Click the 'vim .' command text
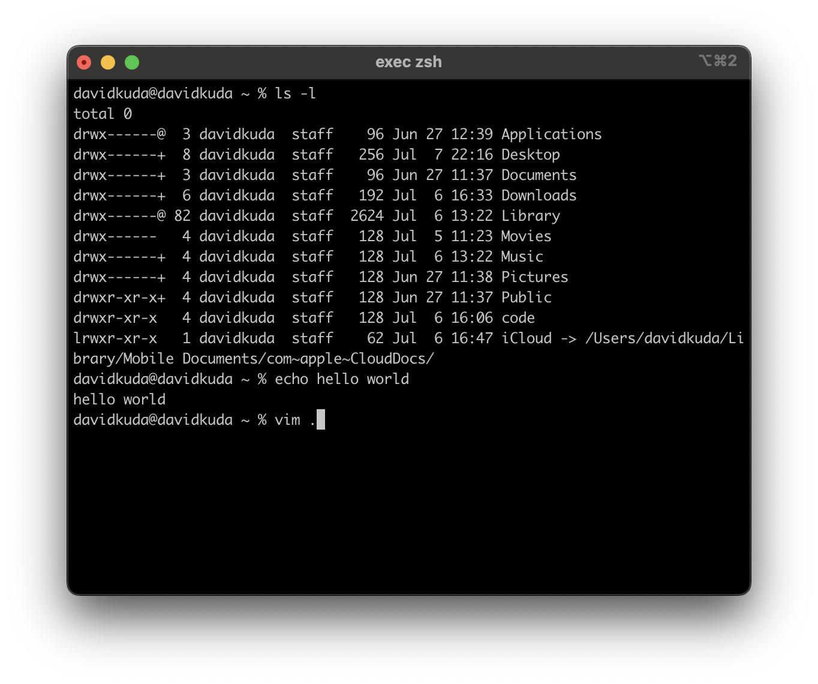 pyautogui.click(x=295, y=420)
